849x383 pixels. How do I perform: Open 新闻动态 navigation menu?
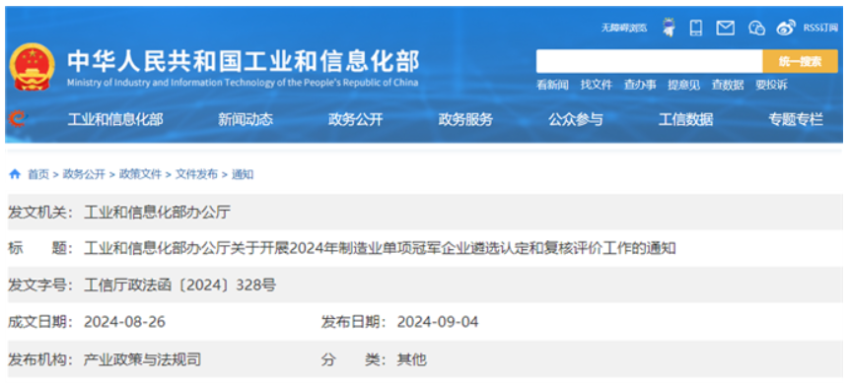click(x=246, y=119)
